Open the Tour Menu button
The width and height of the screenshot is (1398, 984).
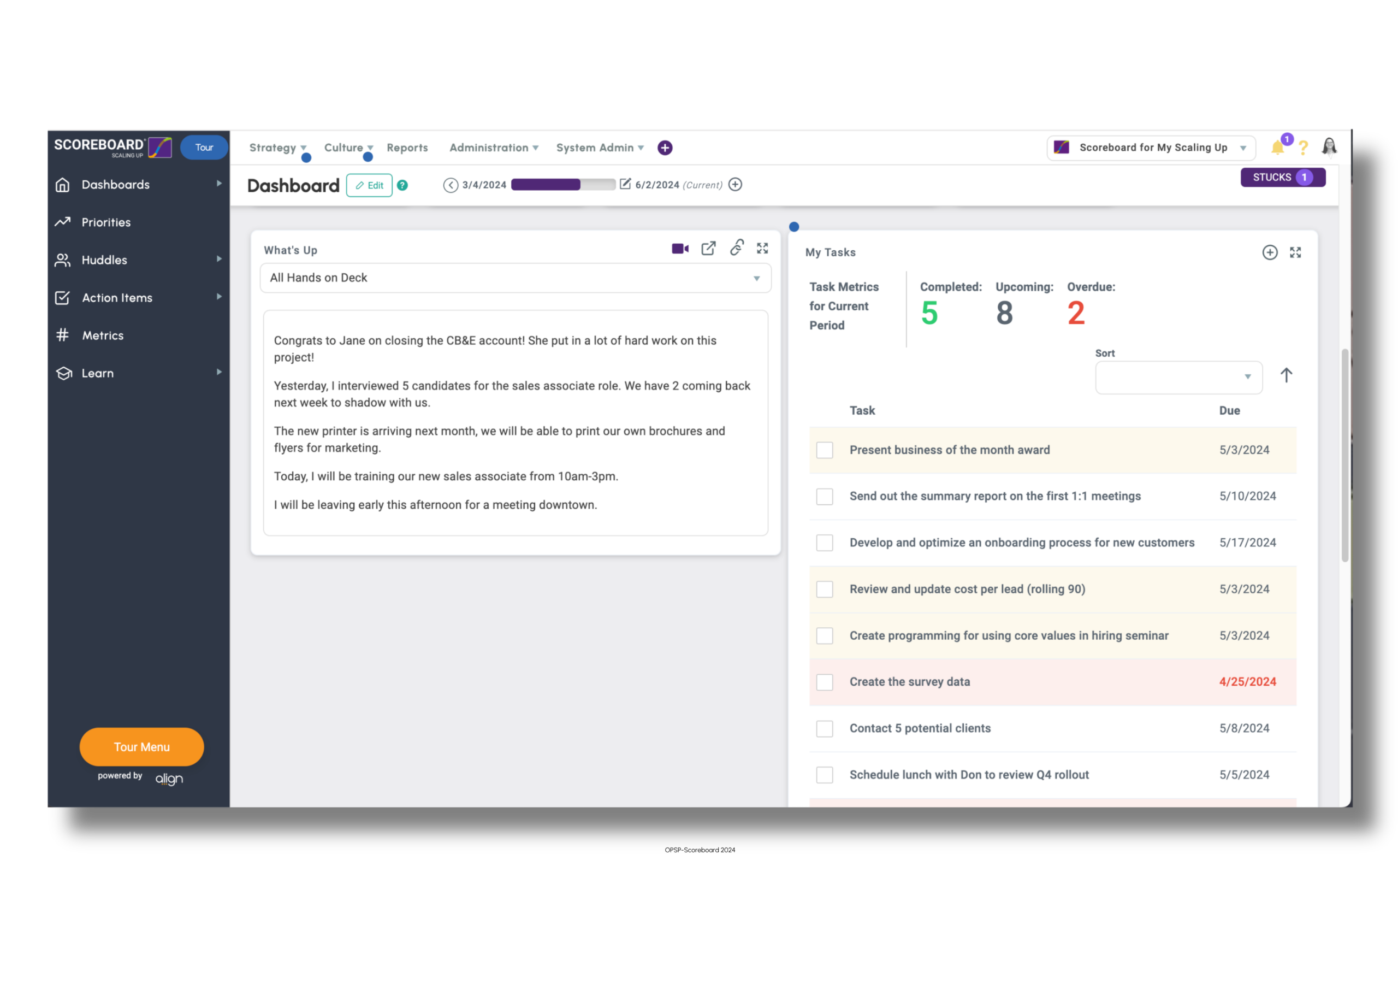coord(142,747)
